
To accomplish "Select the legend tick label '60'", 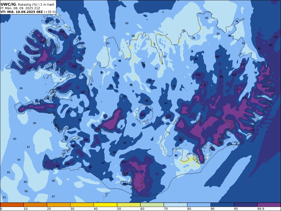I will tap(142, 209).
